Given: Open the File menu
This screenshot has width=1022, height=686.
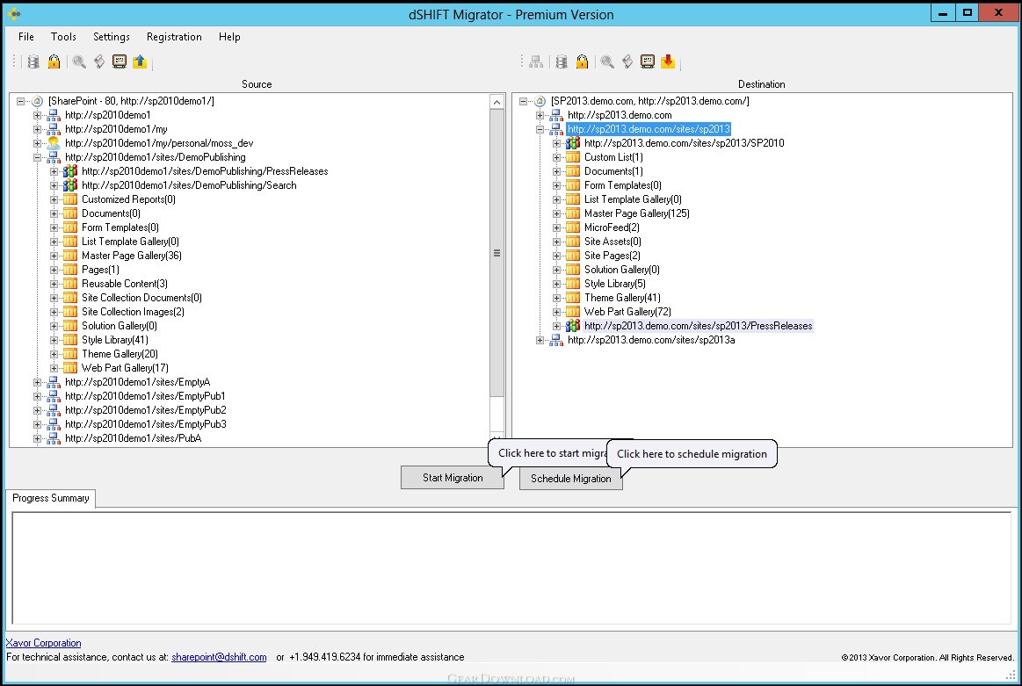Looking at the screenshot, I should pos(26,37).
